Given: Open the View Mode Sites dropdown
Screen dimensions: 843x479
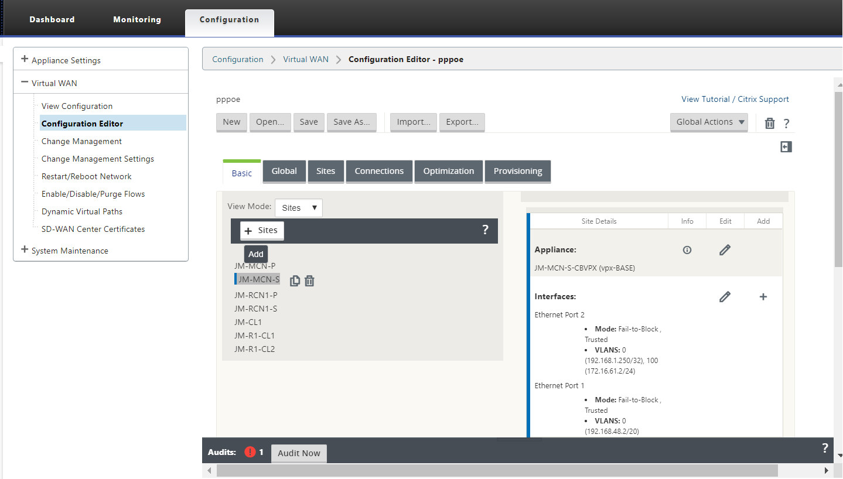Looking at the screenshot, I should coord(299,208).
